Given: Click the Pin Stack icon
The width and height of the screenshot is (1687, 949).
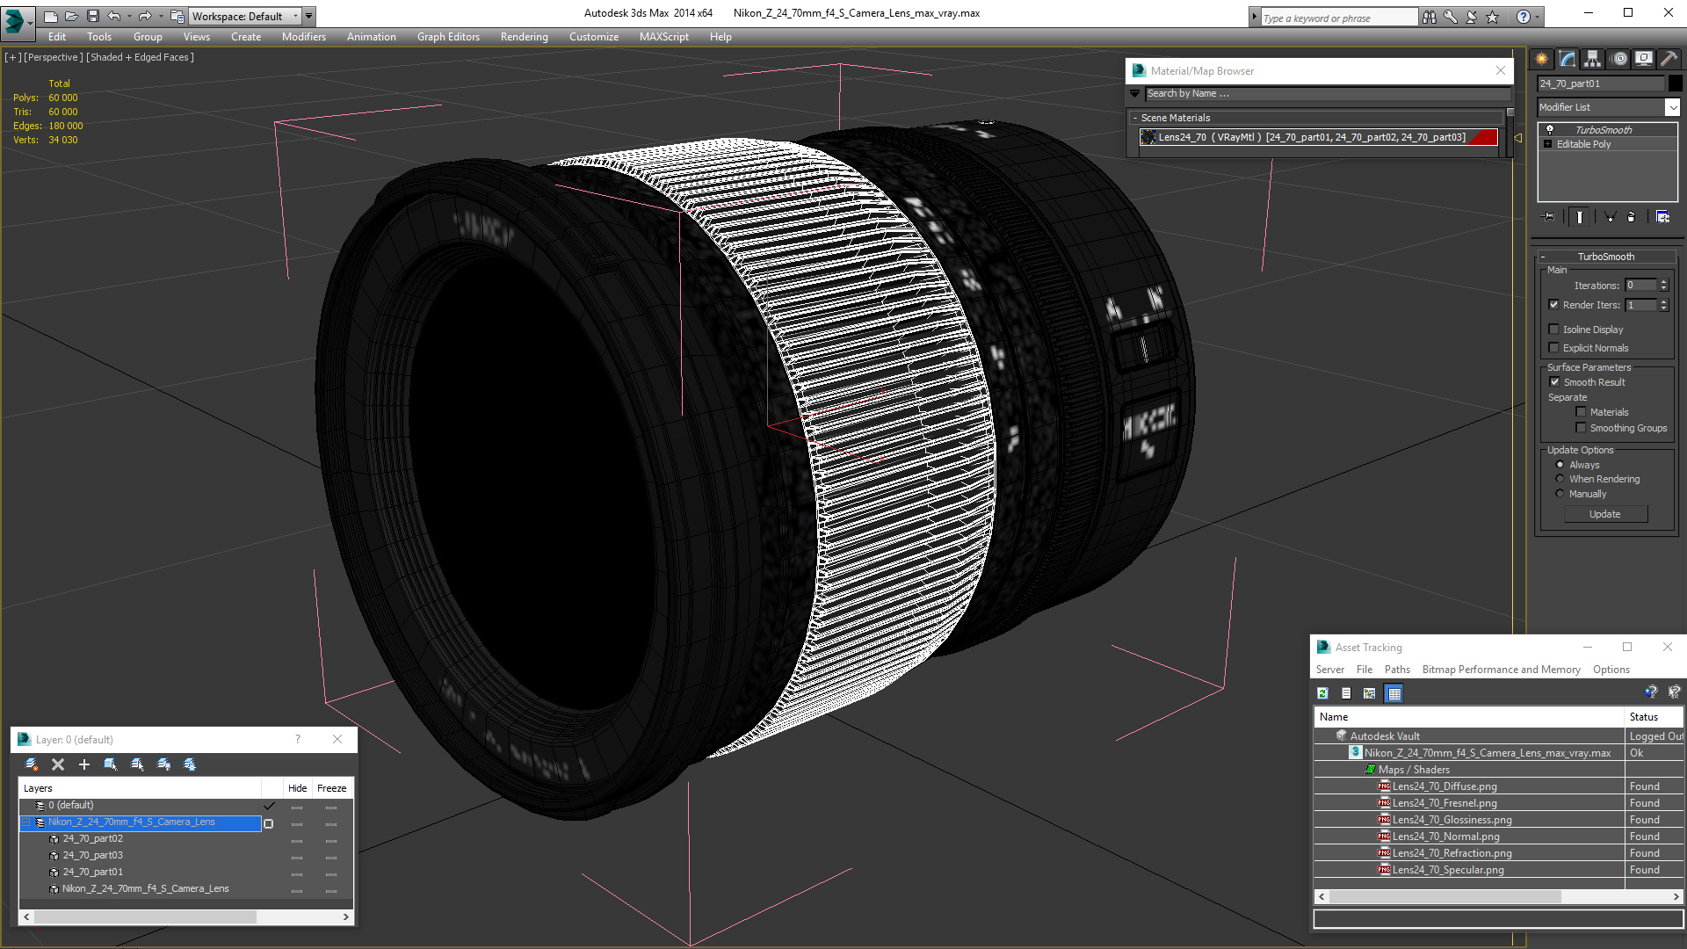Looking at the screenshot, I should [1549, 216].
